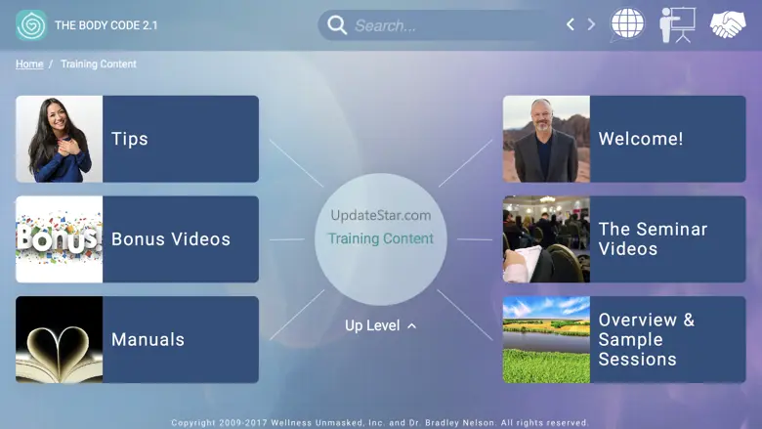Viewport: 762px width, 429px height.
Task: Open Overview & Sample Sessions card
Action: (x=624, y=340)
